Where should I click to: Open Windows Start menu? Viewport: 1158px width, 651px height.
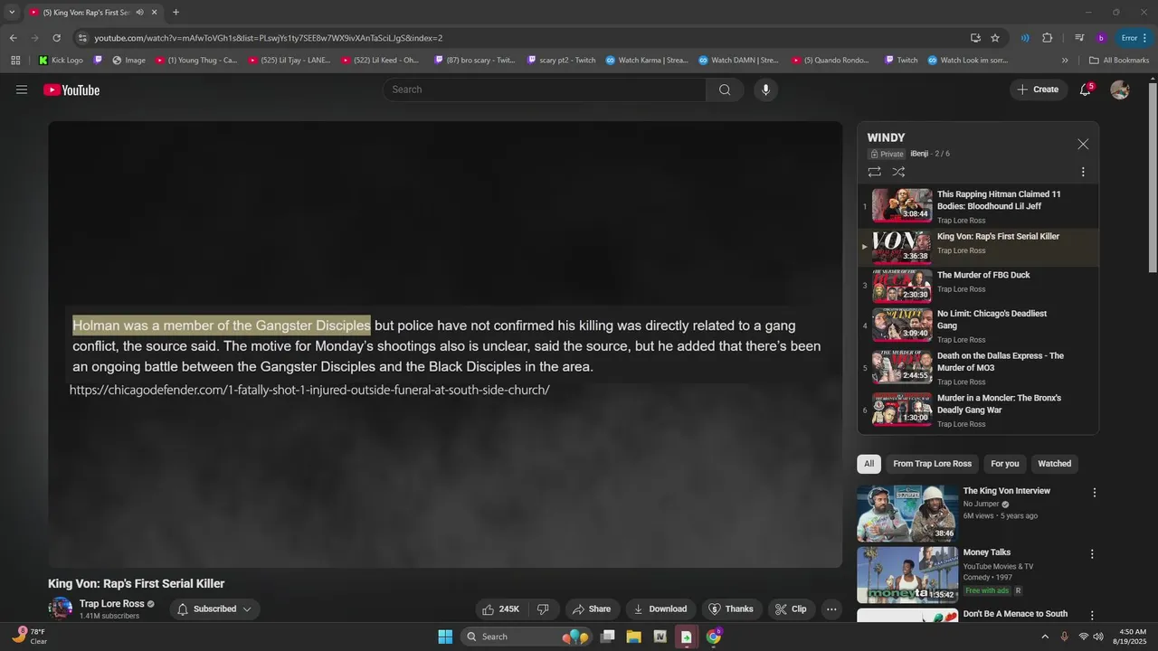[x=445, y=637]
